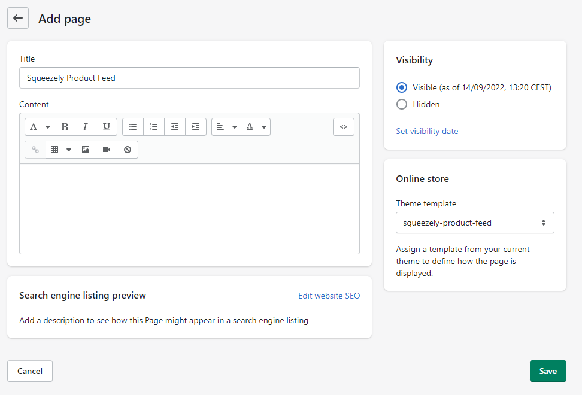Click the Add page title text
Image resolution: width=582 pixels, height=395 pixels.
click(65, 19)
